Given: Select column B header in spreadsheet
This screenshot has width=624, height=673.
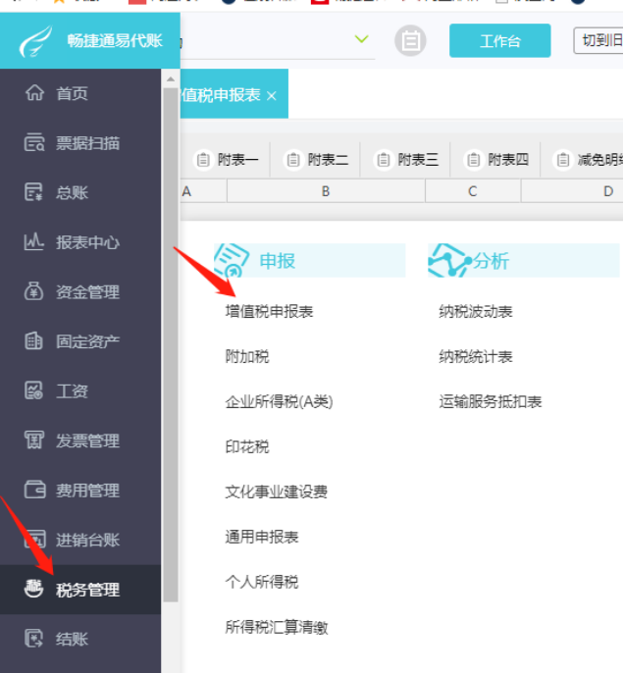Looking at the screenshot, I should [x=326, y=191].
